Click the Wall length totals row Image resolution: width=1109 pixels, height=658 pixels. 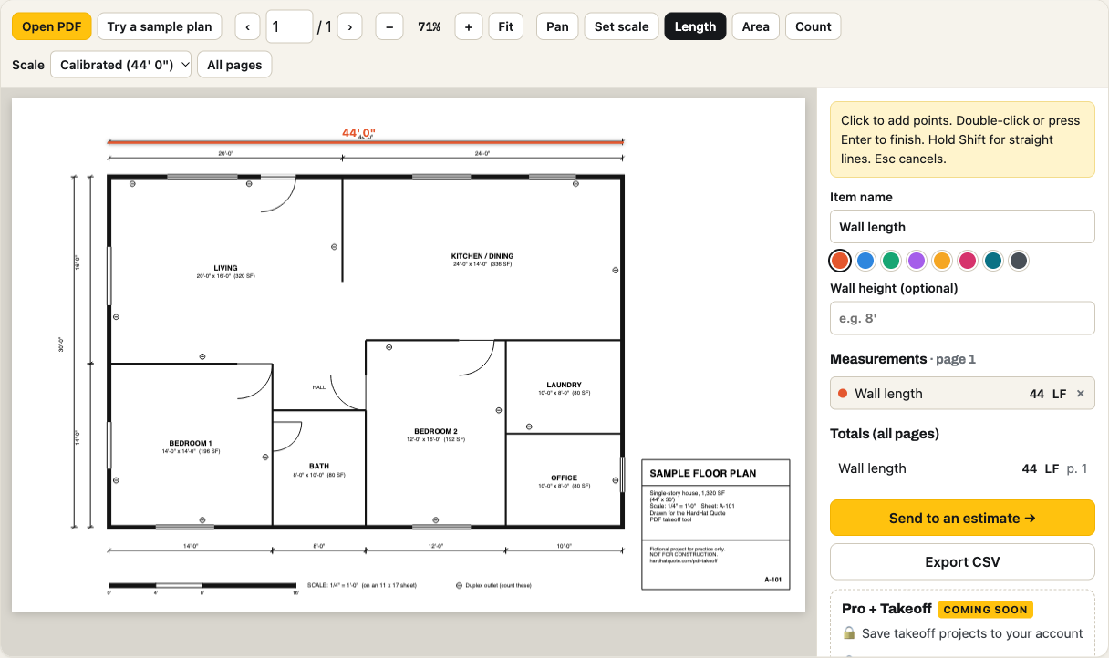[x=962, y=468]
